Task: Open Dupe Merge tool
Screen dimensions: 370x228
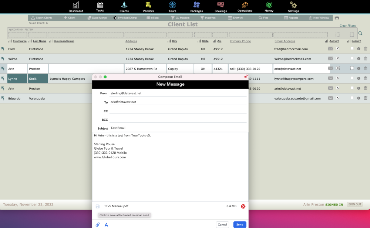Action: tap(97, 18)
